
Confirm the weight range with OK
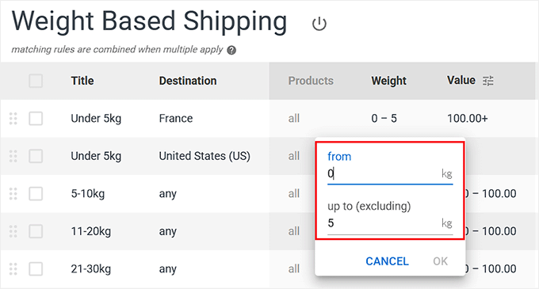pyautogui.click(x=441, y=261)
